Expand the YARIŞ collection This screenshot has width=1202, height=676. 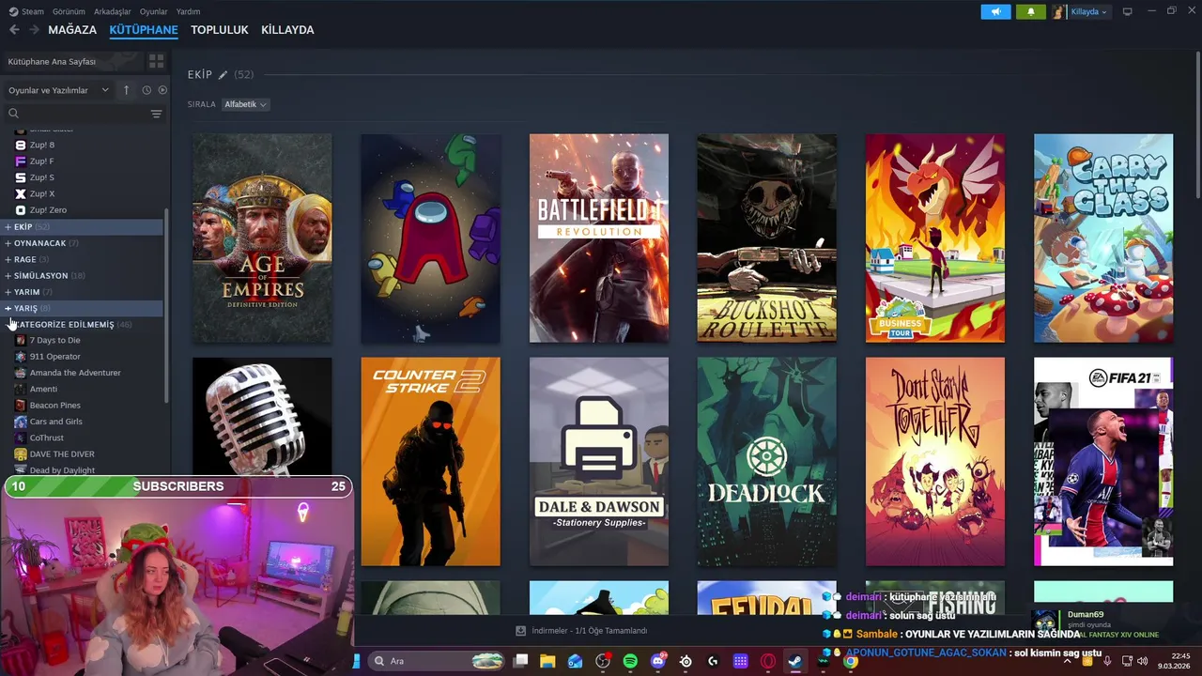(x=8, y=308)
